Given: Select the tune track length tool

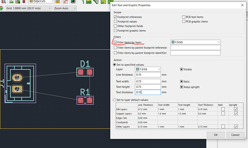Looking at the screenshot, I should coord(103,1).
